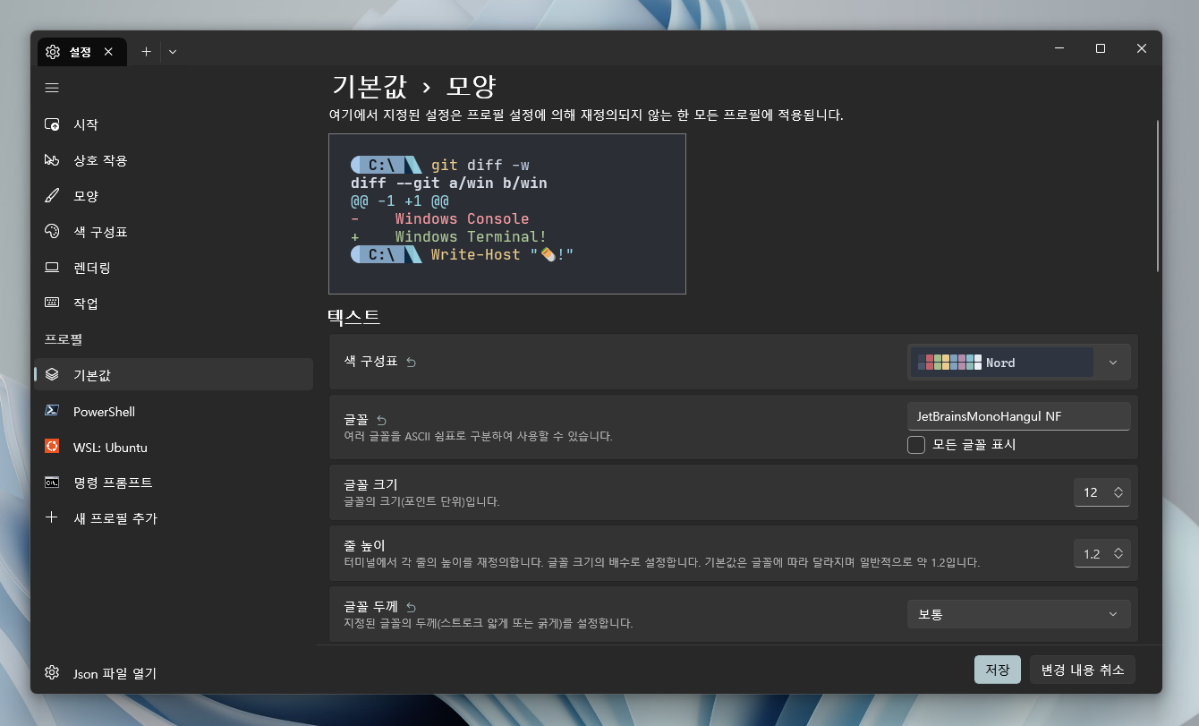Close the 설정 tab
The image size is (1199, 726).
108,52
